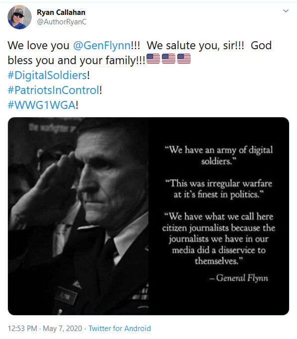The height and width of the screenshot is (339, 297).
Task: Open Ryan Callahan's profile avatar
Action: (19, 17)
